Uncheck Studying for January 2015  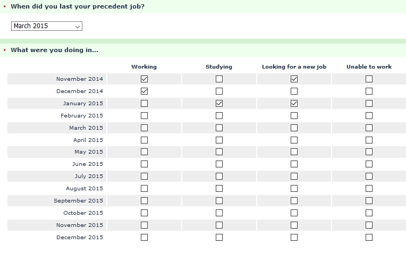click(x=219, y=103)
